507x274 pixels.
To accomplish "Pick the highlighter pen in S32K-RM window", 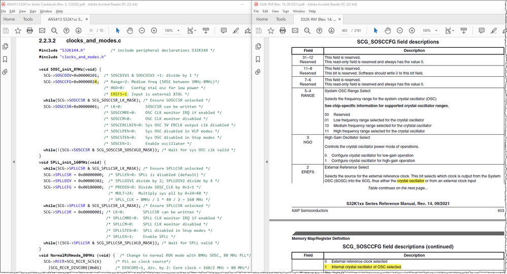I will pos(494,31).
